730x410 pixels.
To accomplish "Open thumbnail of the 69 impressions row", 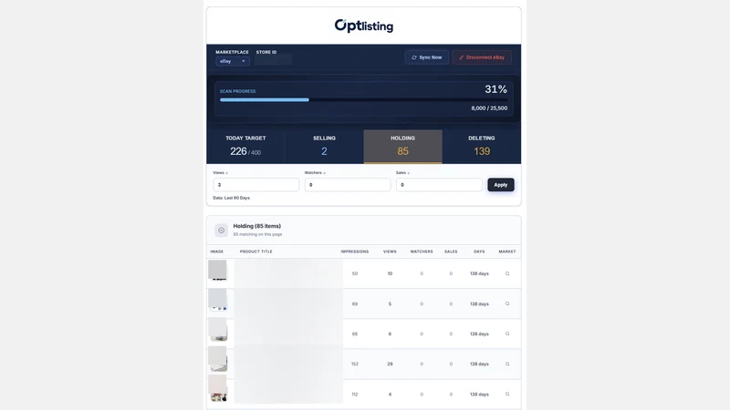I will (217, 300).
